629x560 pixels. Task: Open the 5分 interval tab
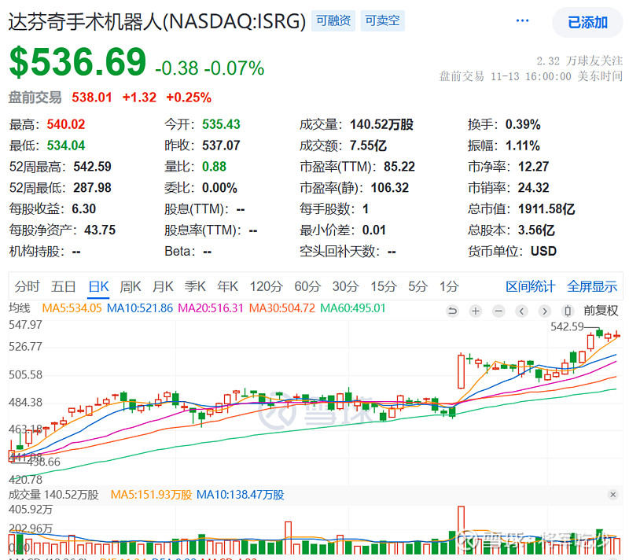point(418,286)
